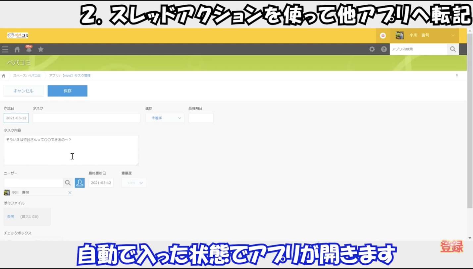Open the hamburger menu icon
The width and height of the screenshot is (473, 269).
tap(5, 49)
